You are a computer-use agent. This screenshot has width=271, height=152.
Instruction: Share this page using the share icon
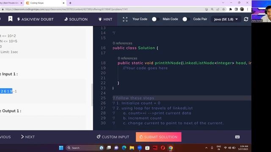coord(218,9)
